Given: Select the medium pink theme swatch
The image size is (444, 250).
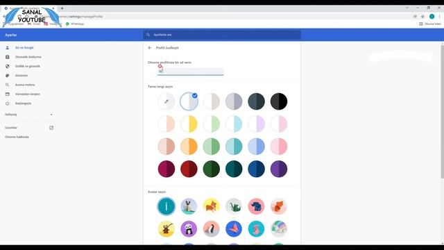Looking at the screenshot, I should tap(279, 147).
